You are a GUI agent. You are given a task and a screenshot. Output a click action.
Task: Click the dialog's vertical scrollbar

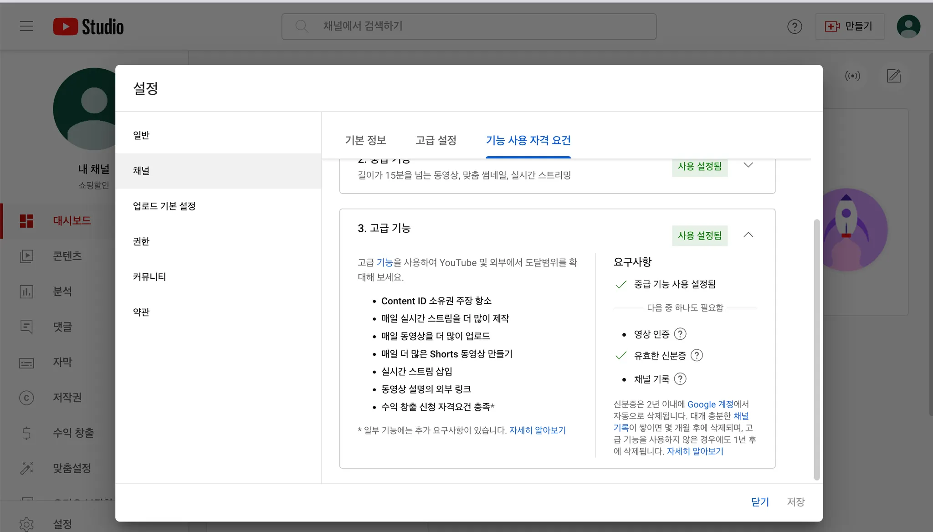[x=816, y=348]
